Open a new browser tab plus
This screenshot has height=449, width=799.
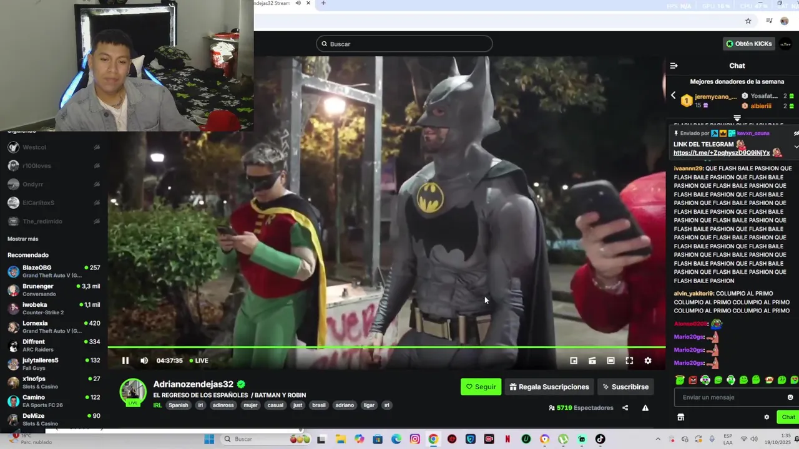(x=323, y=3)
